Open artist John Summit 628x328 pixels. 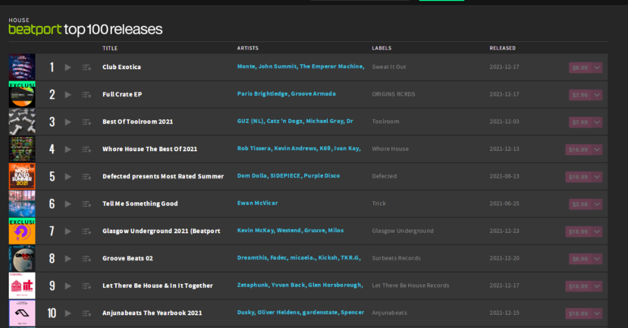click(277, 66)
